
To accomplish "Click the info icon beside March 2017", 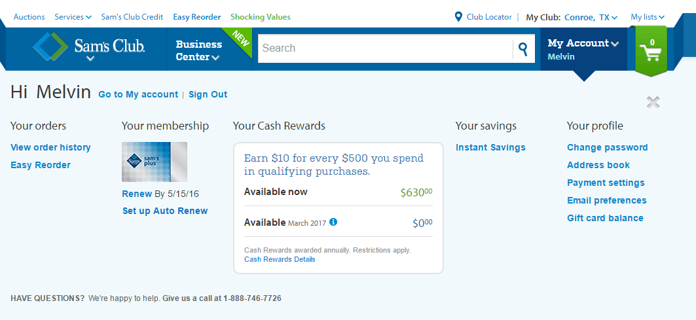I will 333,221.
